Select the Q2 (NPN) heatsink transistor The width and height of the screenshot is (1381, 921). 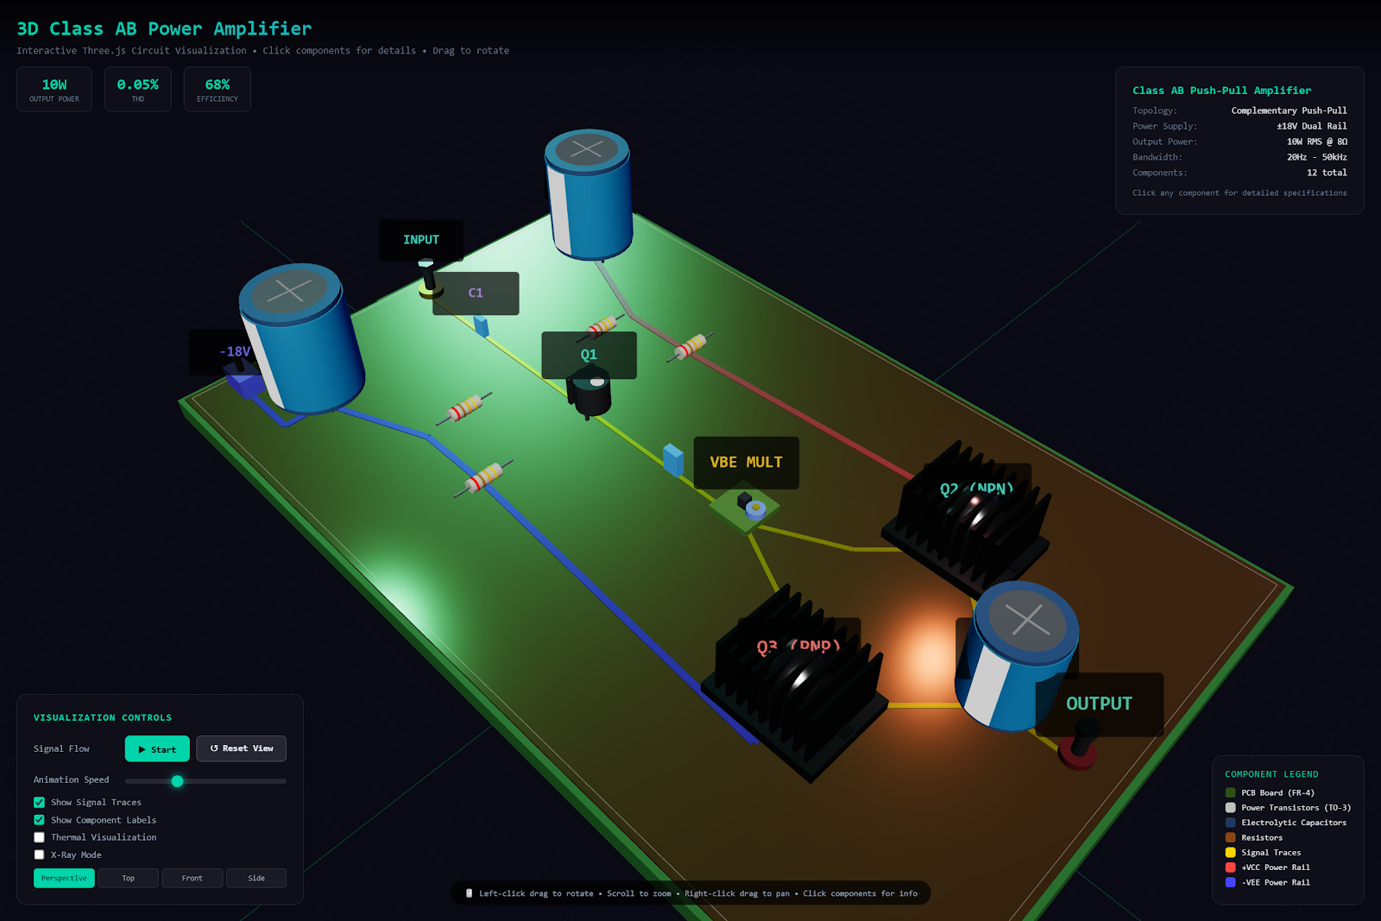[x=967, y=520]
